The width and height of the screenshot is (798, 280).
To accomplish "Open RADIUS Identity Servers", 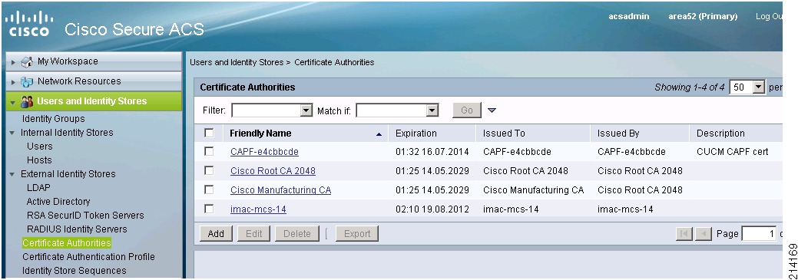I will coord(77,229).
